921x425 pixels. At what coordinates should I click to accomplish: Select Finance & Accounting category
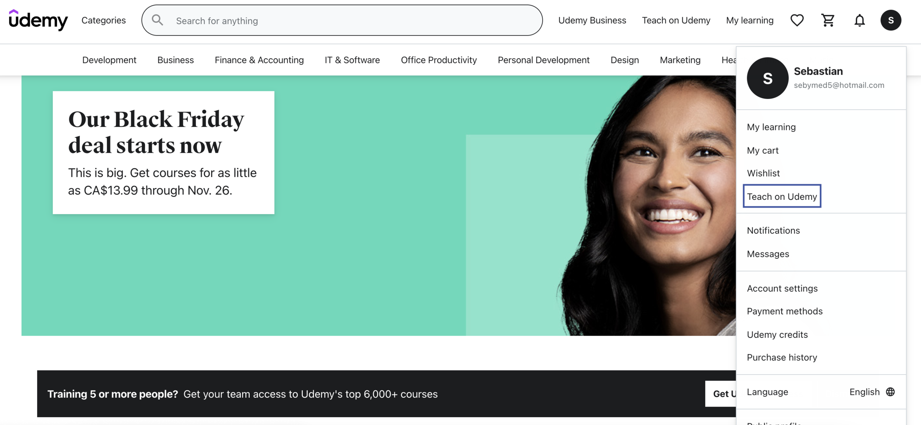(x=259, y=60)
